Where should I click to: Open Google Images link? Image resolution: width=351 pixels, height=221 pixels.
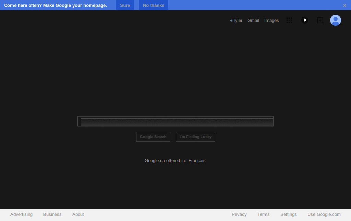pyautogui.click(x=271, y=20)
